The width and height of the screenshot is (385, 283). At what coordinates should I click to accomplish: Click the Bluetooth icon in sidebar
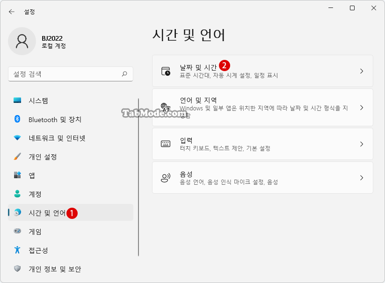[x=17, y=119]
